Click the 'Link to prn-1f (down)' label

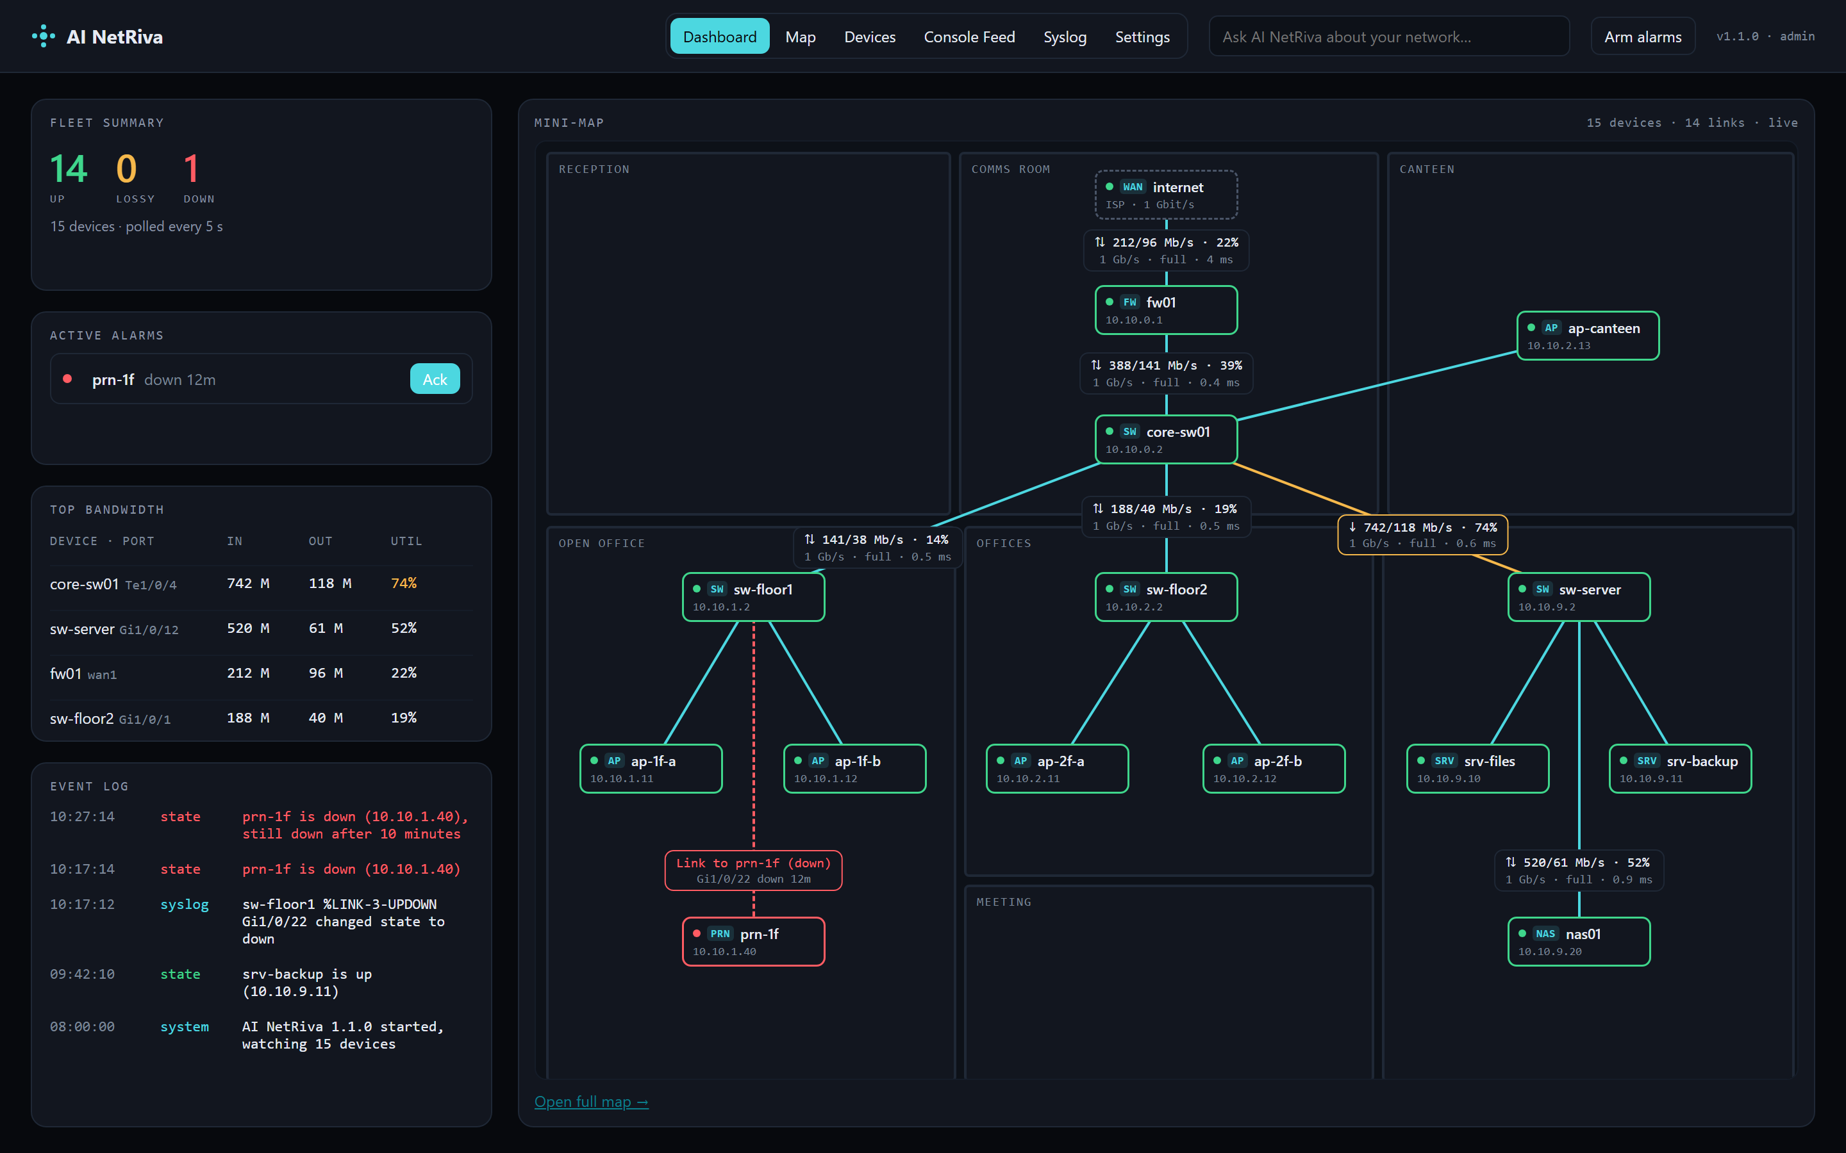coord(753,870)
